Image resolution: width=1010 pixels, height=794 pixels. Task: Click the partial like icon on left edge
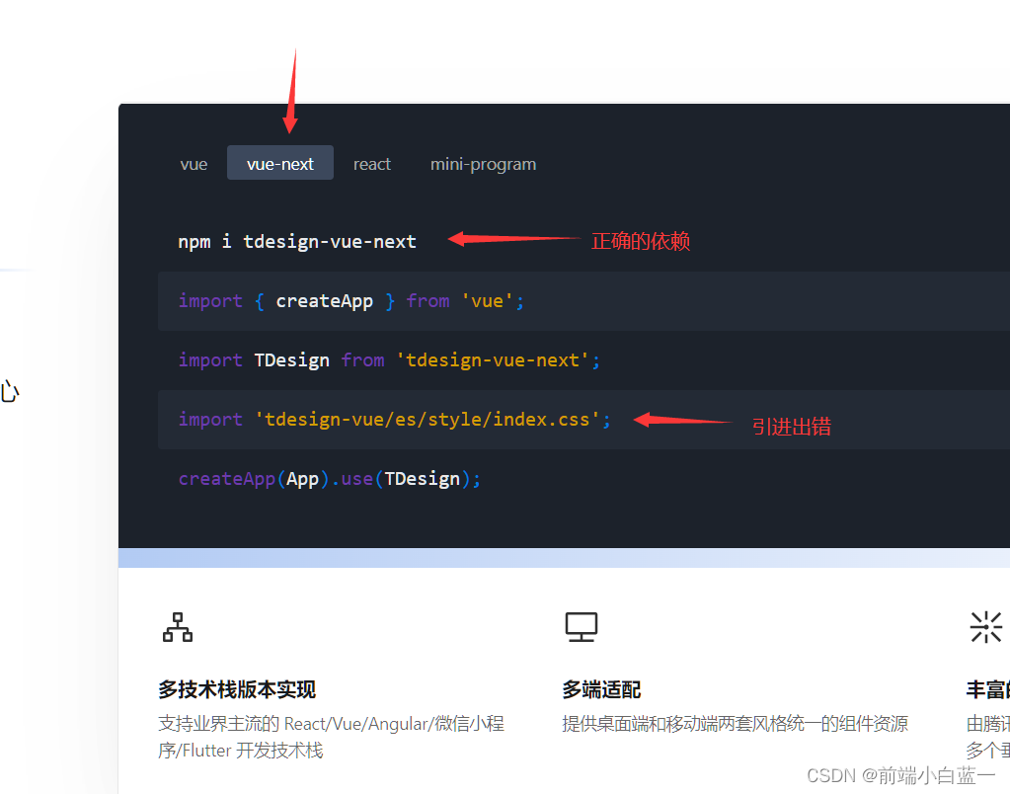tap(8, 391)
